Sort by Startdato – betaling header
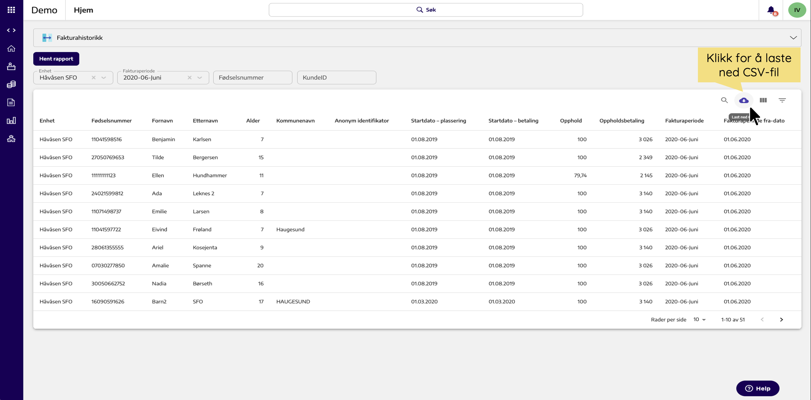This screenshot has width=811, height=400. pos(513,120)
